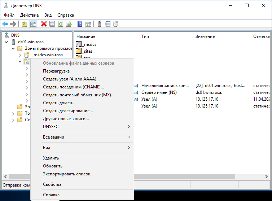Click the Значение column header
272x201 pixels.
(x=205, y=36)
